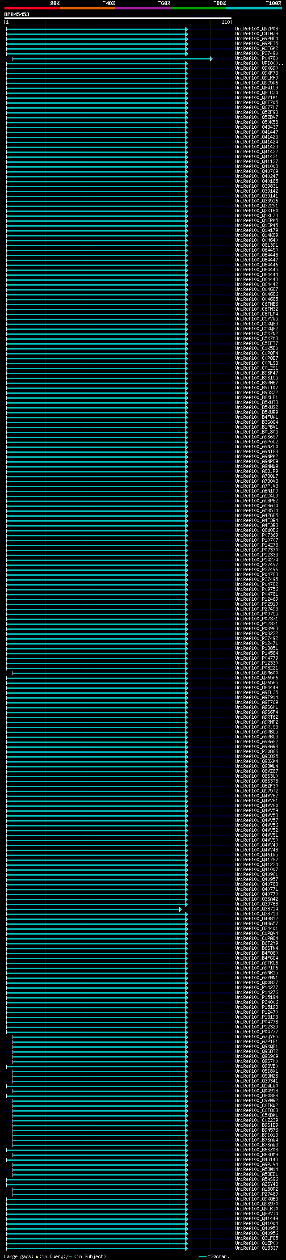Click the purple ~60% identity legend segment
The image size is (286, 1260).
click(143, 8)
